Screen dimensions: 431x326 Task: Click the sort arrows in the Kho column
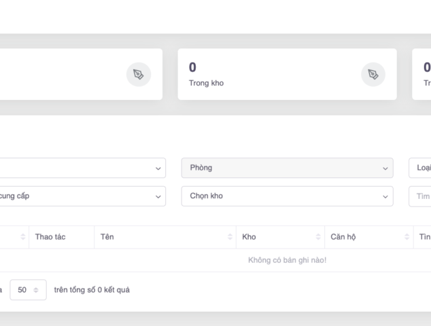click(318, 237)
